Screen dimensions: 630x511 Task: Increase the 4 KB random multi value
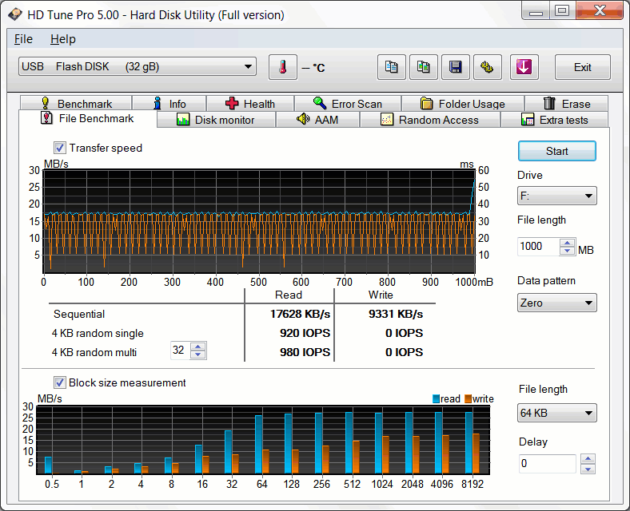click(198, 347)
